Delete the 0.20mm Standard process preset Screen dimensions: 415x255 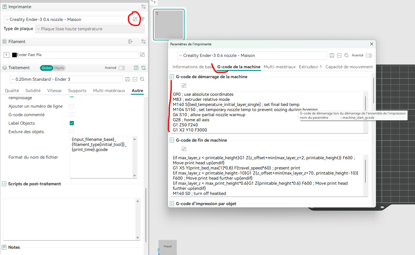(x=135, y=79)
